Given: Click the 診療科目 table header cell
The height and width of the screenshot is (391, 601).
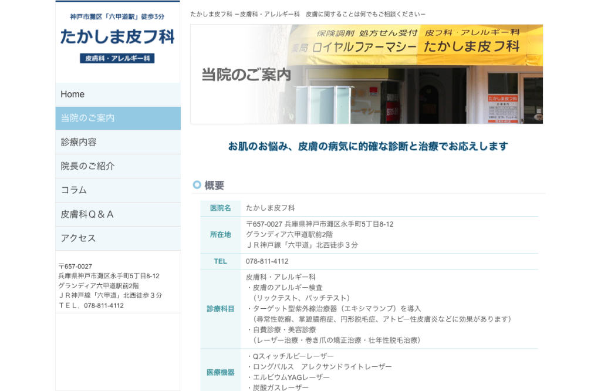Looking at the screenshot, I should point(221,309).
